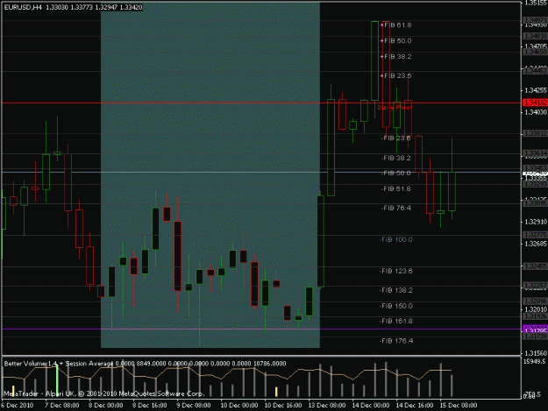This screenshot has width=548, height=411.
Task: Click the 7 Dec 08:00 time label
Action: (61, 405)
